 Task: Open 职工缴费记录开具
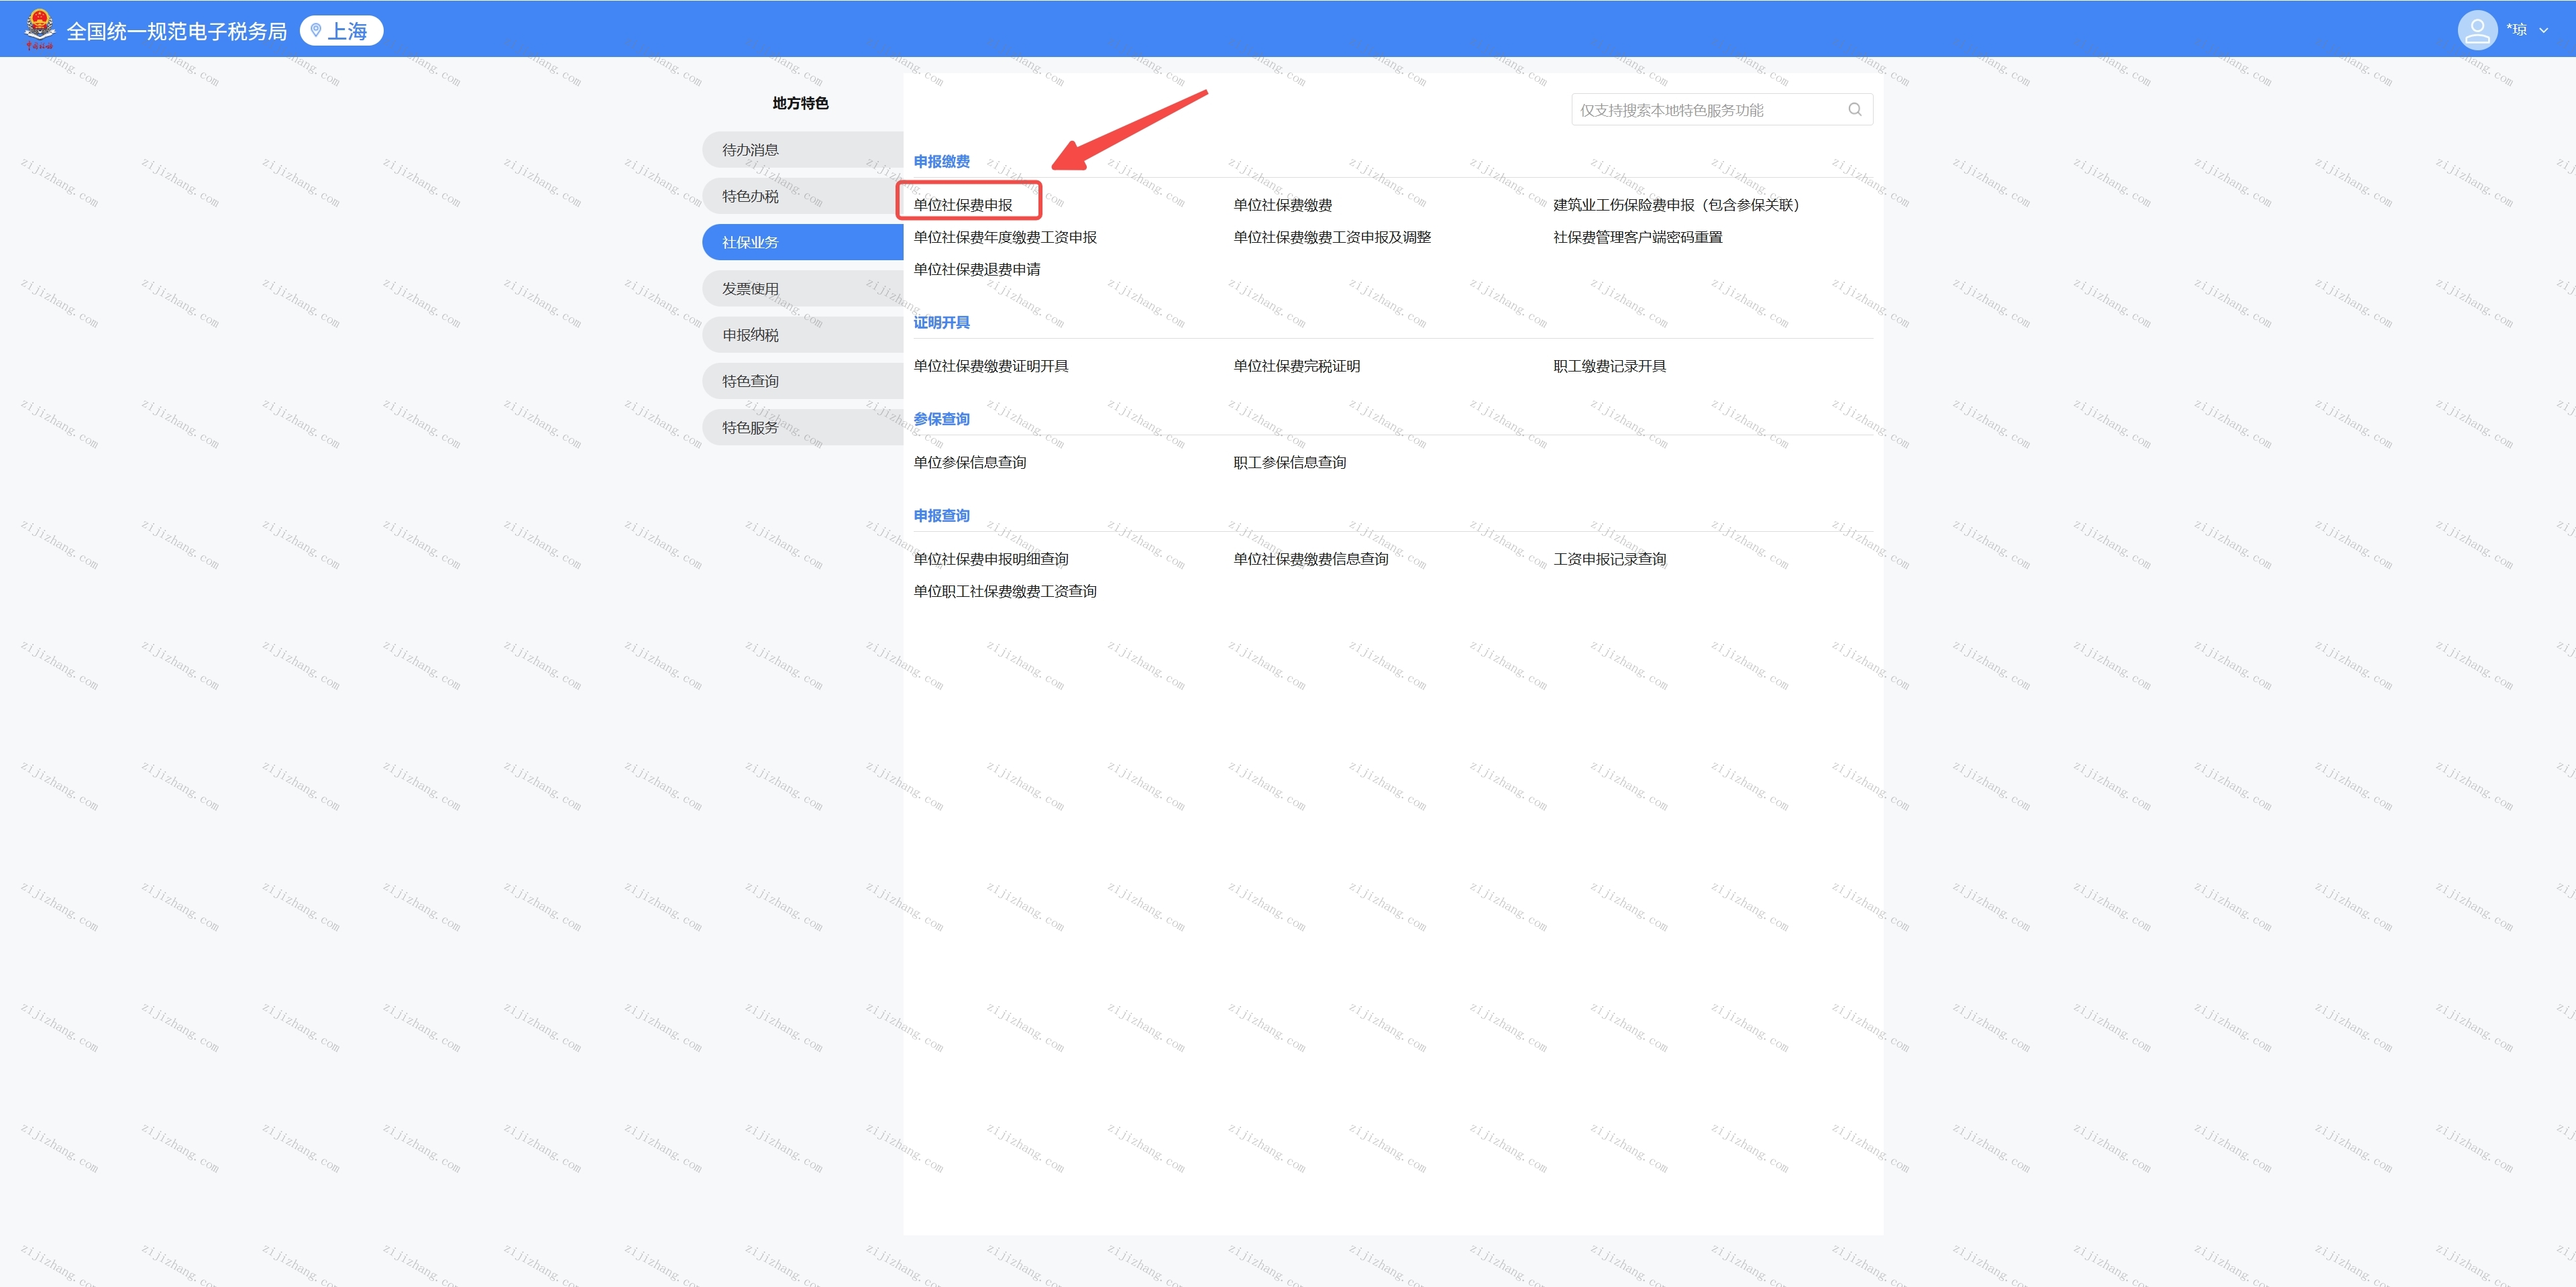click(x=1609, y=366)
